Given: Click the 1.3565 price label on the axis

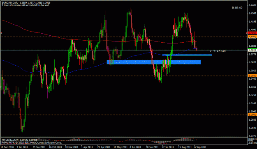Looking at the screenshot, I should point(252,71).
